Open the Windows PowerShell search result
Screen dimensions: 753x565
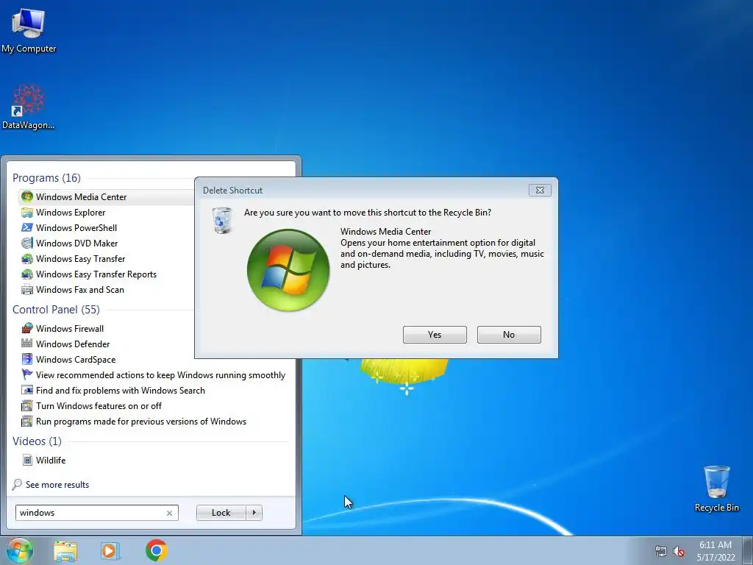76,228
